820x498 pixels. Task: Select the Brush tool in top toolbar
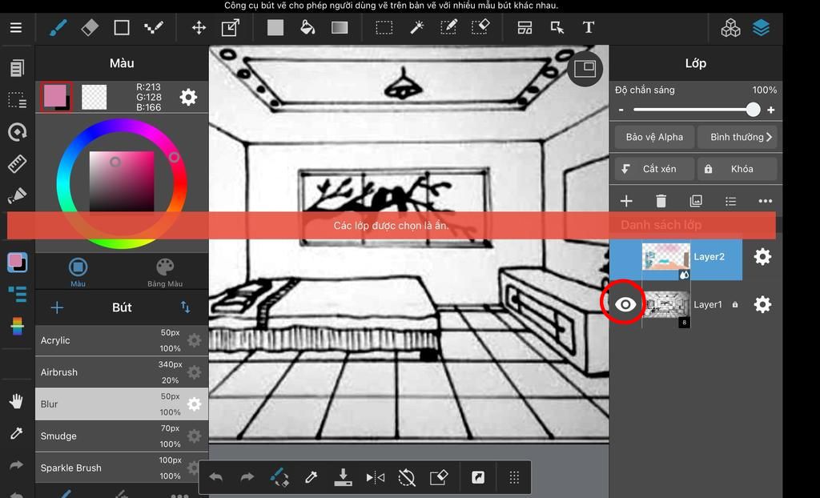(x=58, y=28)
